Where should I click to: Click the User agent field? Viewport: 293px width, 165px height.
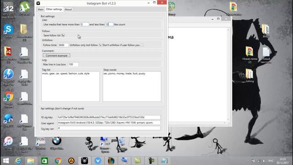click(x=109, y=123)
